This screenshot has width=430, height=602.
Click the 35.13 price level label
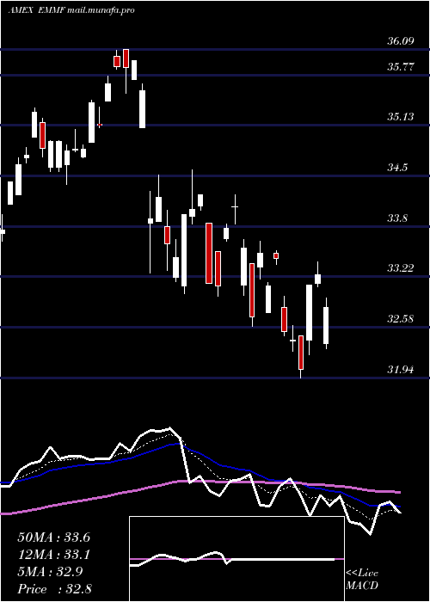(x=401, y=117)
